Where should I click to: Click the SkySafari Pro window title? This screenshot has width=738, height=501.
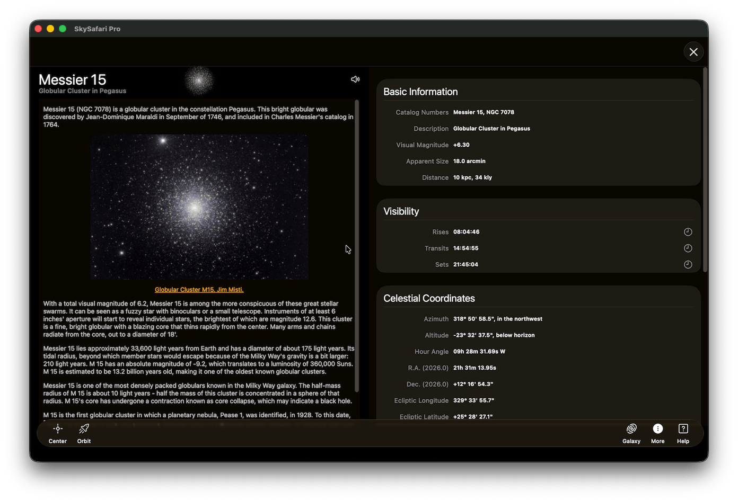(x=97, y=29)
